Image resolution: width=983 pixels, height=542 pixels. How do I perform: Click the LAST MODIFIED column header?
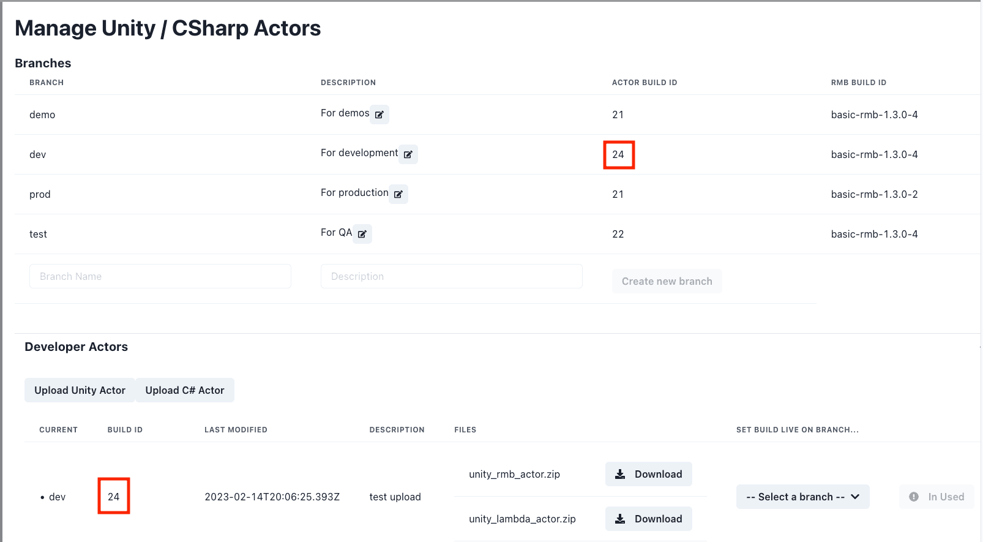(236, 430)
